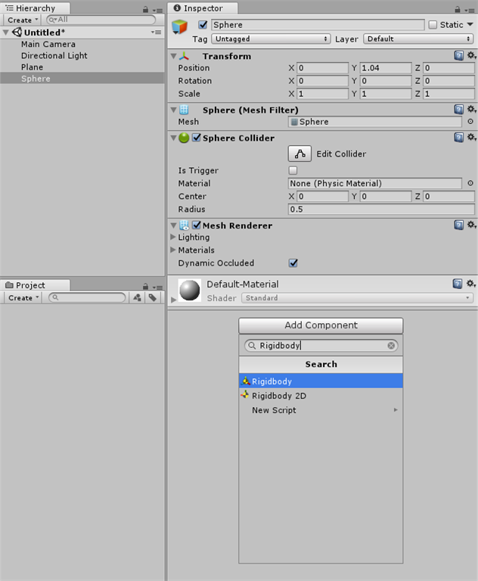Screen dimensions: 478x581
Task: Click the GameObject cube icon
Action: coord(180,27)
